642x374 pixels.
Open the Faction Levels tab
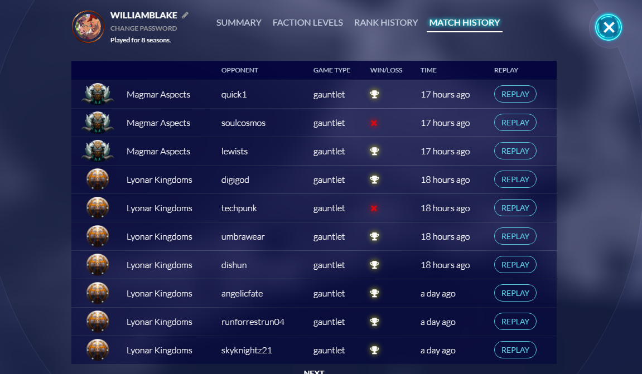click(x=308, y=22)
